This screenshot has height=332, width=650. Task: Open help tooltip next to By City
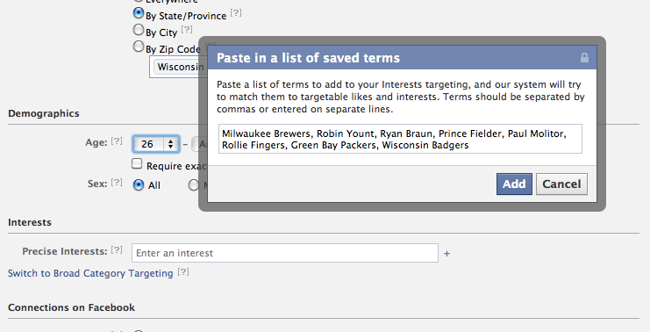click(187, 30)
